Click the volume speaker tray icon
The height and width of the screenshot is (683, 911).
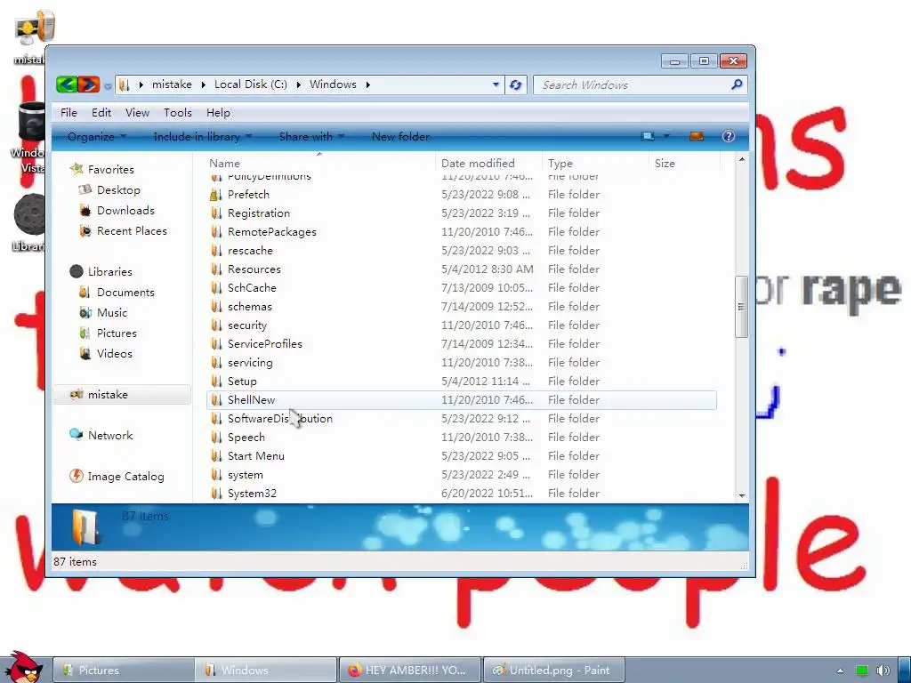(x=883, y=671)
